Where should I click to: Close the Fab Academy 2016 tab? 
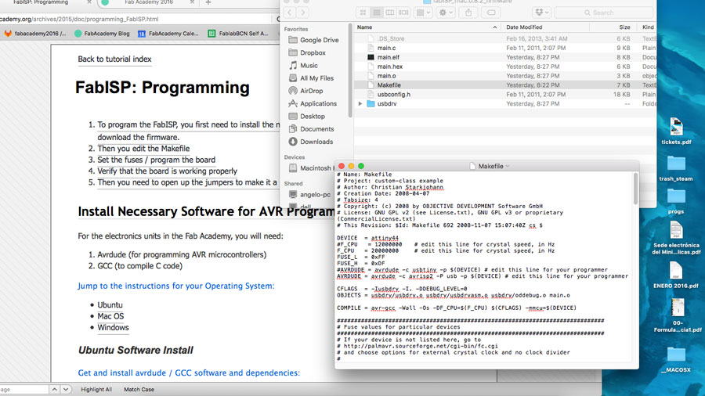click(x=192, y=2)
